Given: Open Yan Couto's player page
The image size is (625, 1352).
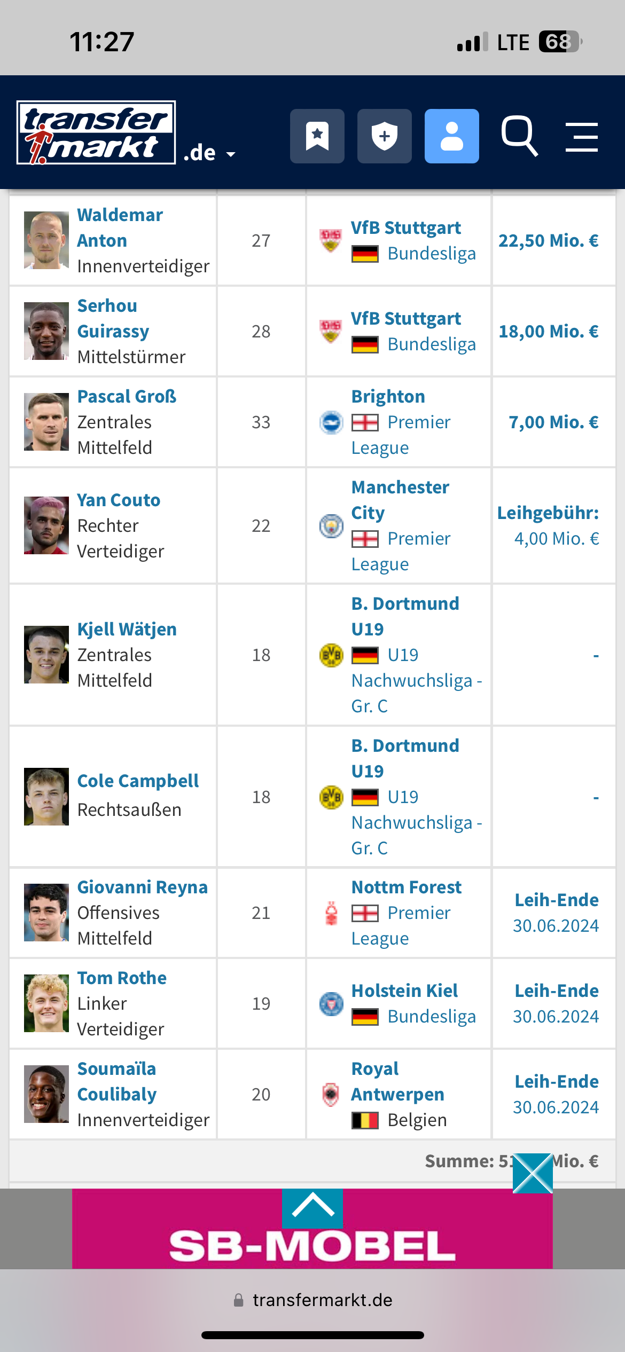Looking at the screenshot, I should [119, 500].
